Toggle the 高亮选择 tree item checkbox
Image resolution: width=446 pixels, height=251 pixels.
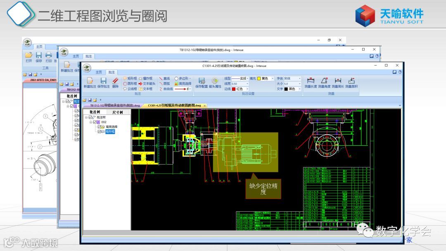pos(99,127)
